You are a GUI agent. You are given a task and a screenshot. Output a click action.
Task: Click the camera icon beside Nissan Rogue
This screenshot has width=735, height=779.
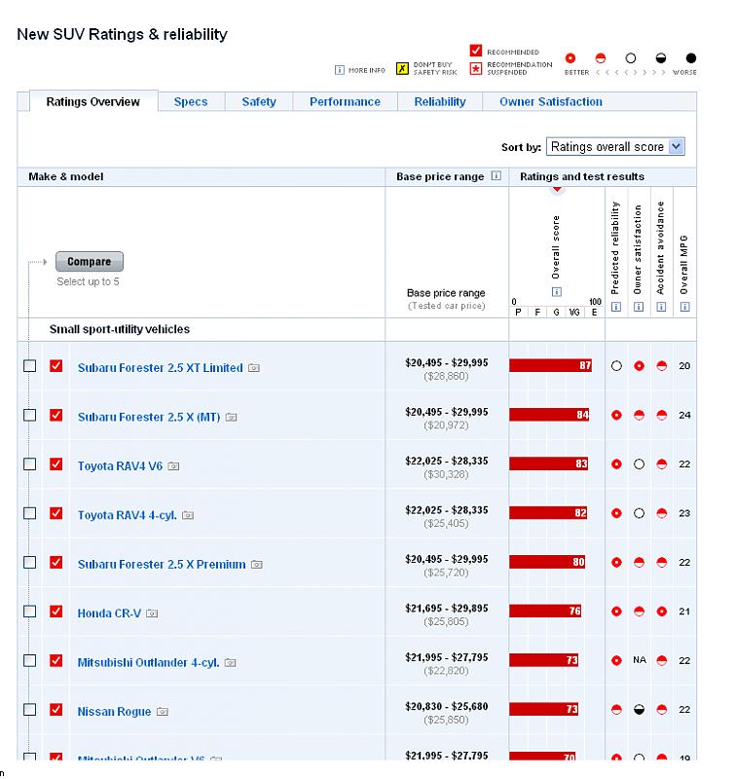[x=162, y=712]
